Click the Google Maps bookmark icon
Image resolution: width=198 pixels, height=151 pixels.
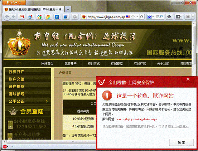(48, 17)
